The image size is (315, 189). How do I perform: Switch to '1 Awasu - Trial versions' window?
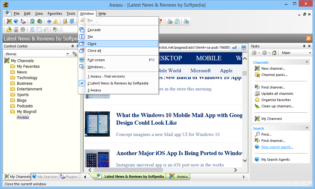click(118, 76)
